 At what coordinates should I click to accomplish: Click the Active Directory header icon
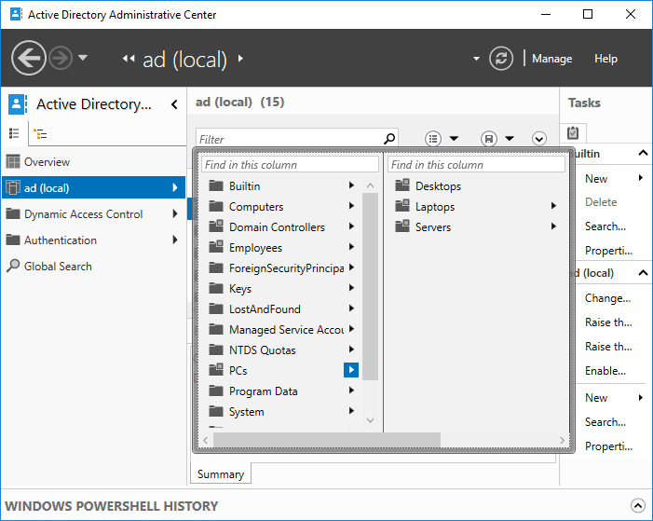click(x=18, y=103)
